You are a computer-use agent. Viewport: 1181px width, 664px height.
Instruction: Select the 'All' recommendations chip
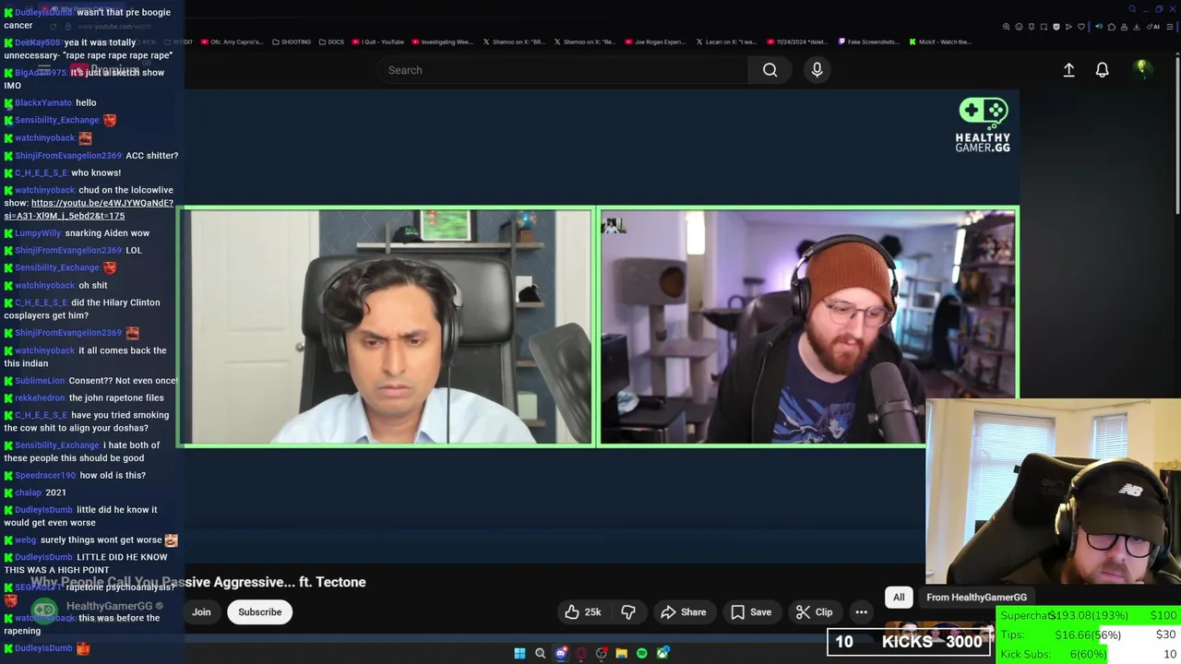click(x=899, y=598)
